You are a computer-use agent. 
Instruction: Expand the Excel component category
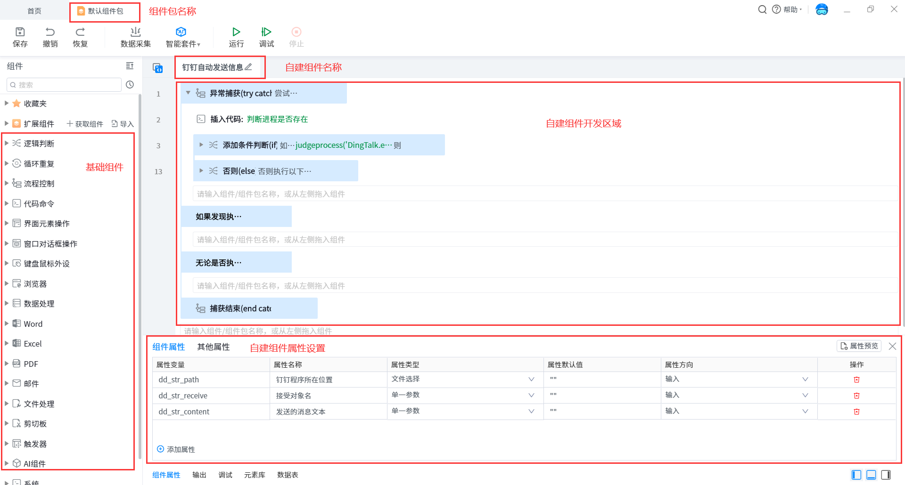point(7,344)
